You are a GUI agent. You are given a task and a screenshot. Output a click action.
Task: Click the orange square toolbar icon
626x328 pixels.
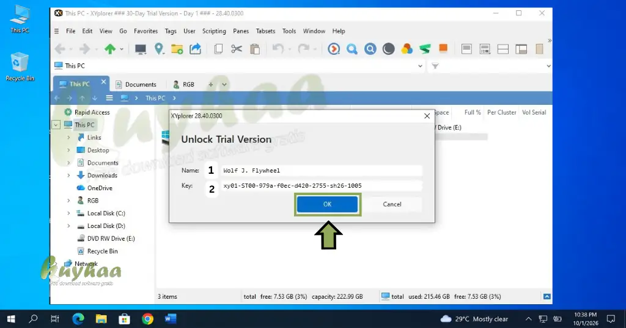pyautogui.click(x=443, y=48)
